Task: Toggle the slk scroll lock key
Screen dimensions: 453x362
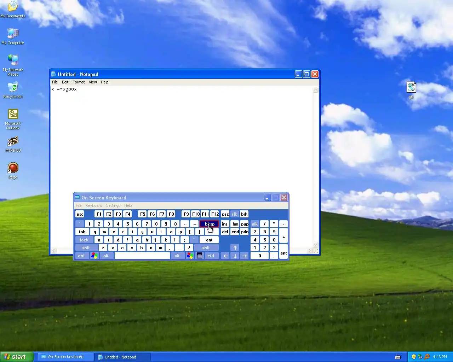Action: tap(234, 214)
